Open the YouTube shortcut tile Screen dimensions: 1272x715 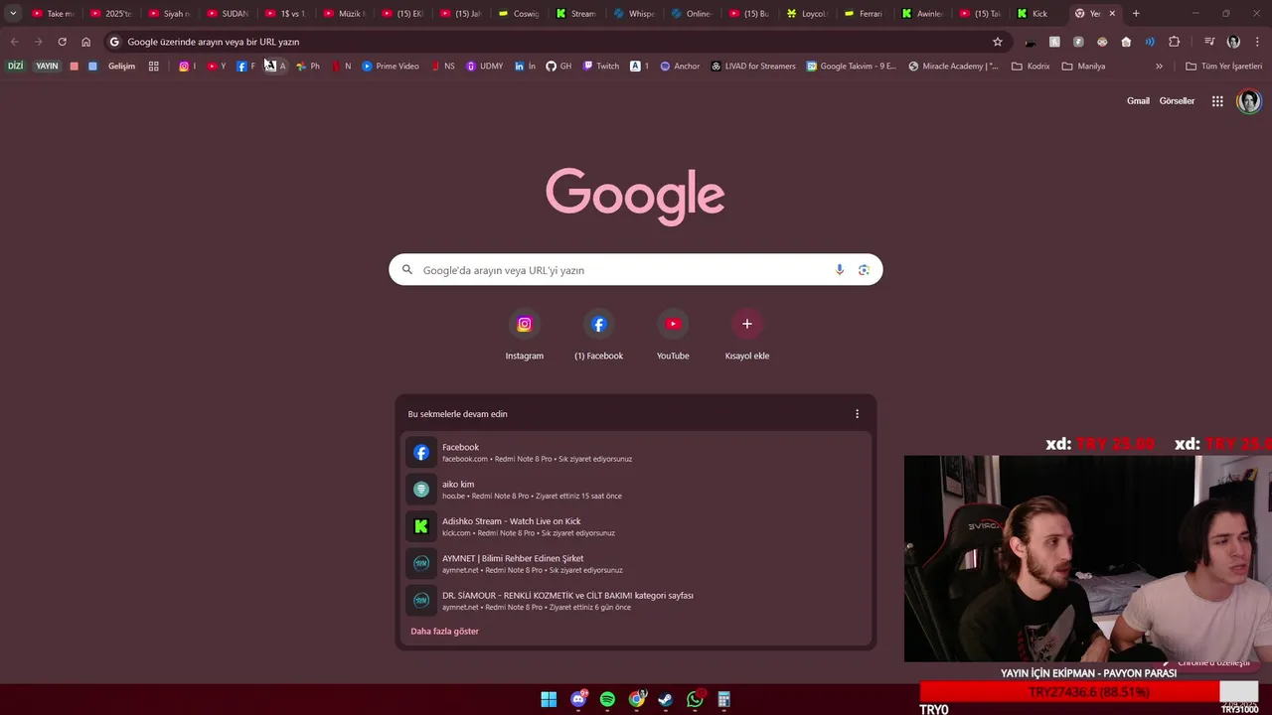[673, 336]
